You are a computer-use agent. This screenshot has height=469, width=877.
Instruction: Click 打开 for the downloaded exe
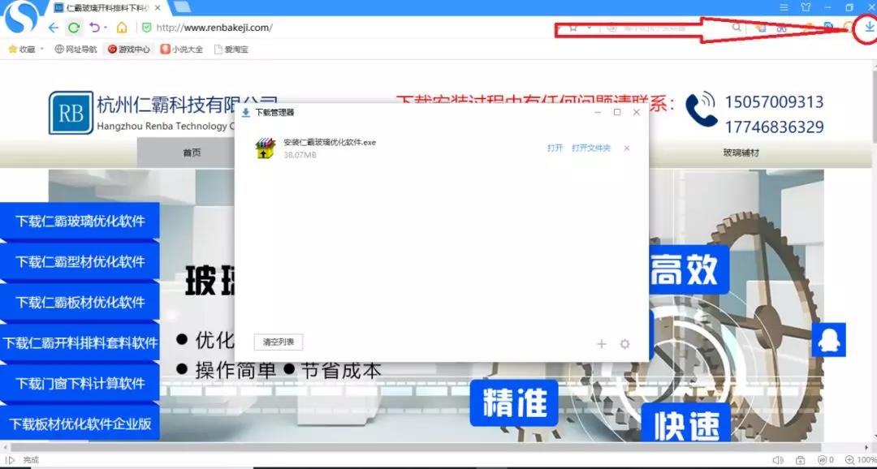[555, 148]
